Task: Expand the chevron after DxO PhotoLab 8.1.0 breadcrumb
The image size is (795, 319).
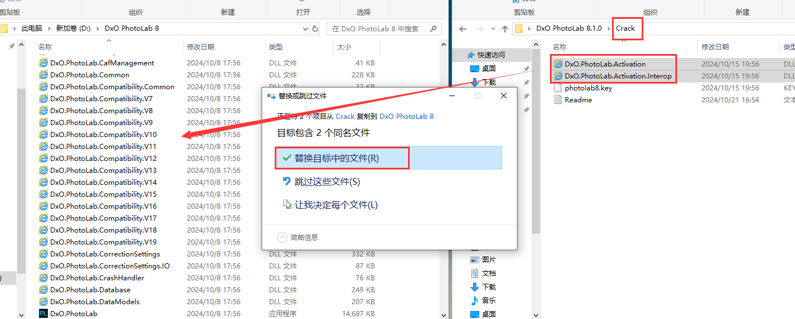Action: (609, 28)
